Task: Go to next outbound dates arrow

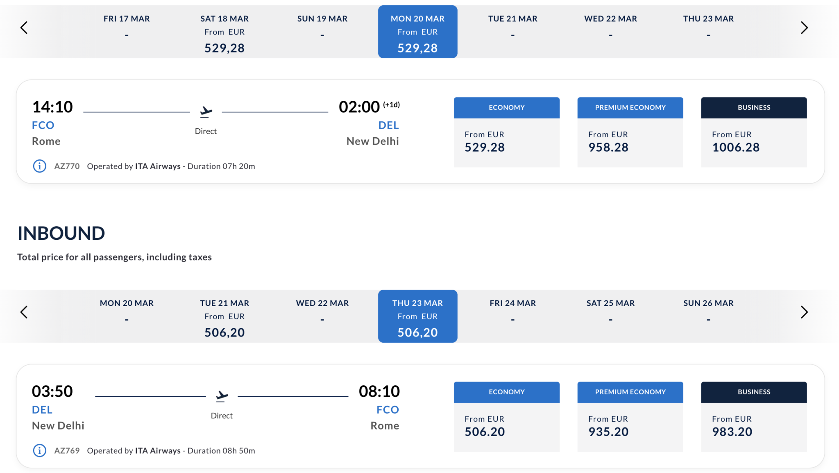Action: 804,28
